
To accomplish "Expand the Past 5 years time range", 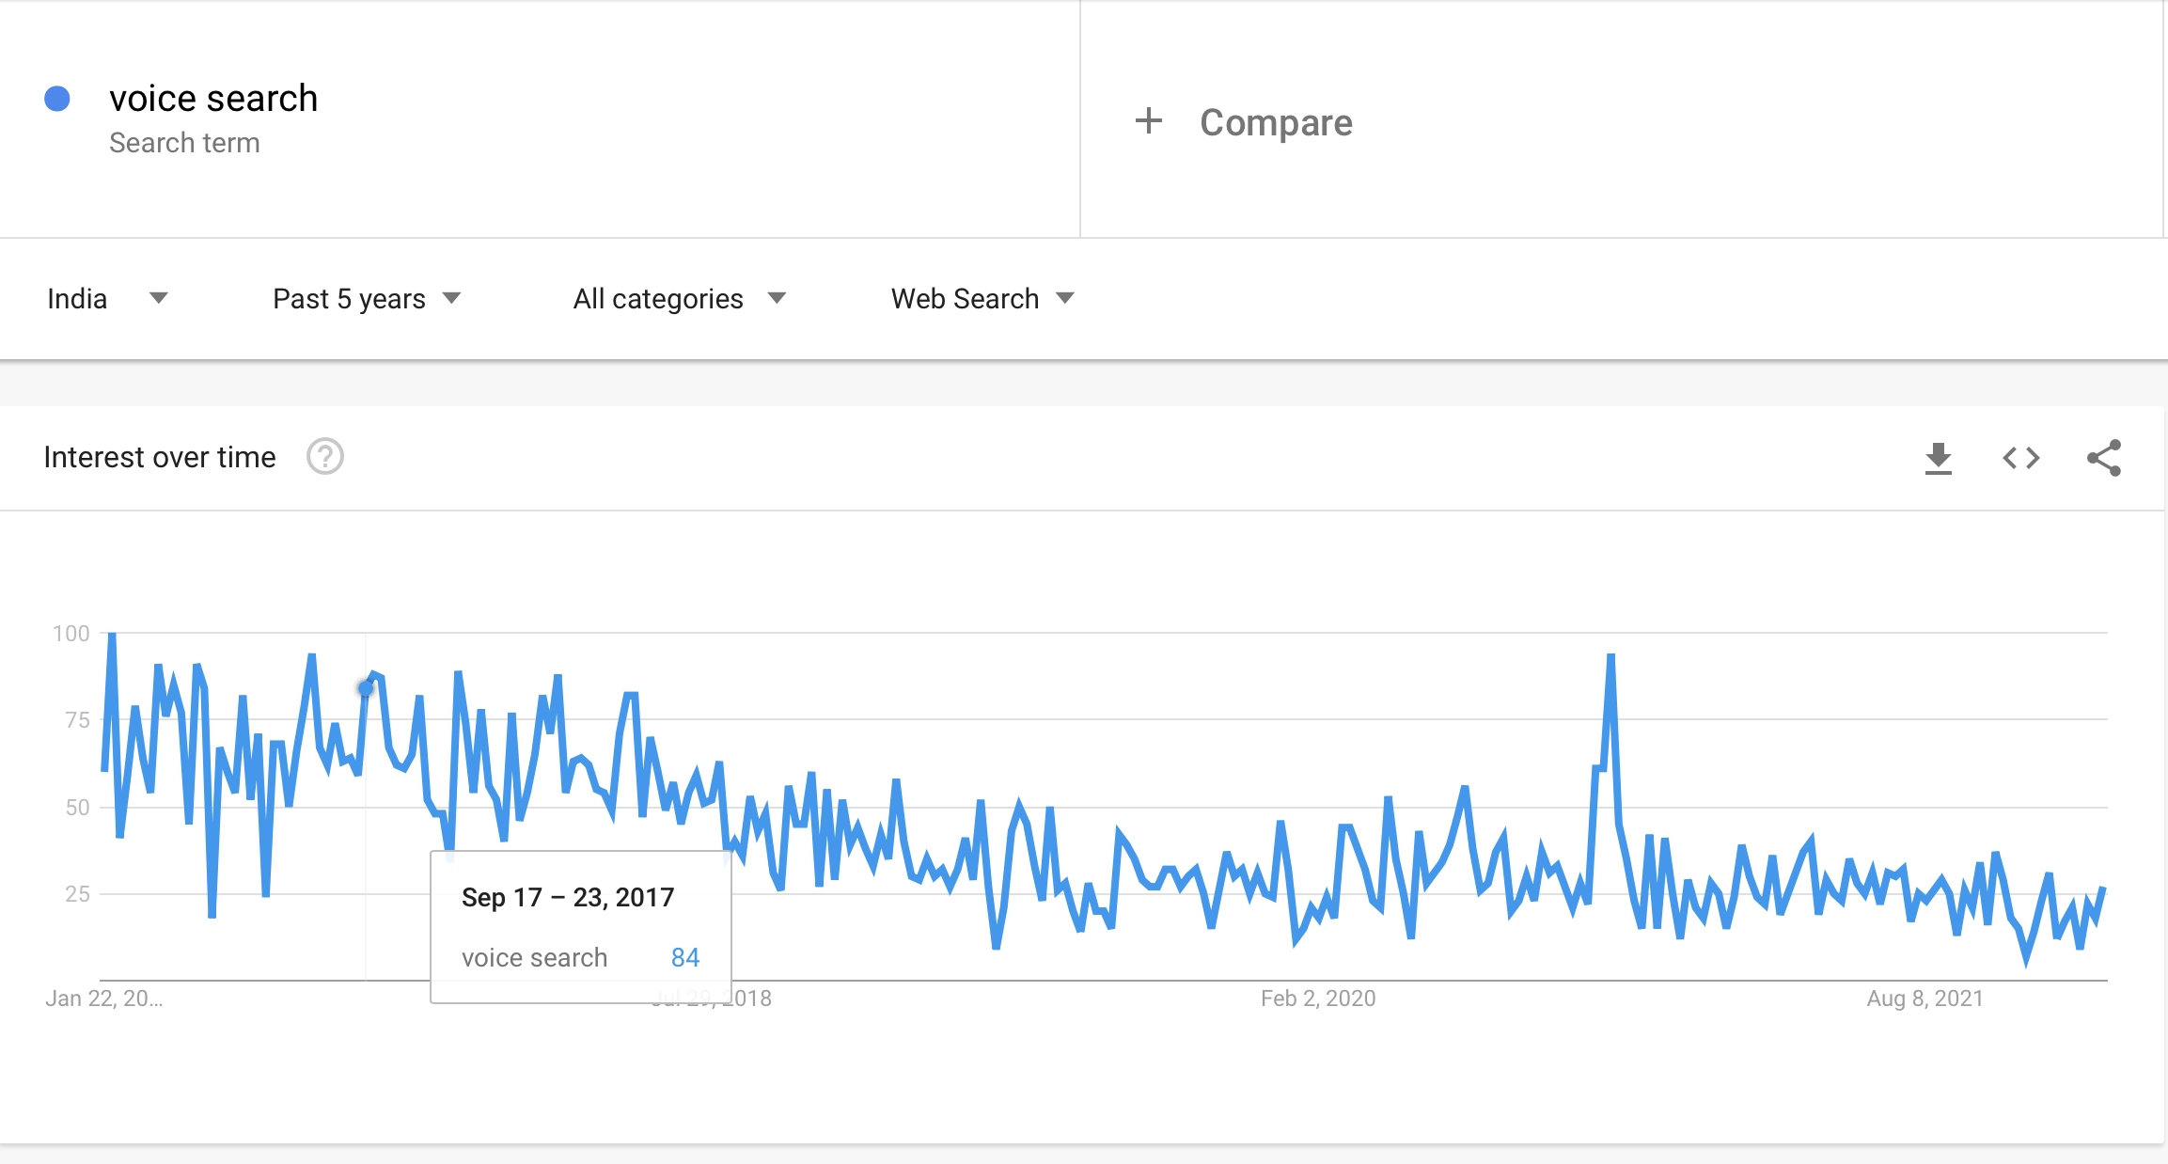I will pyautogui.click(x=366, y=299).
